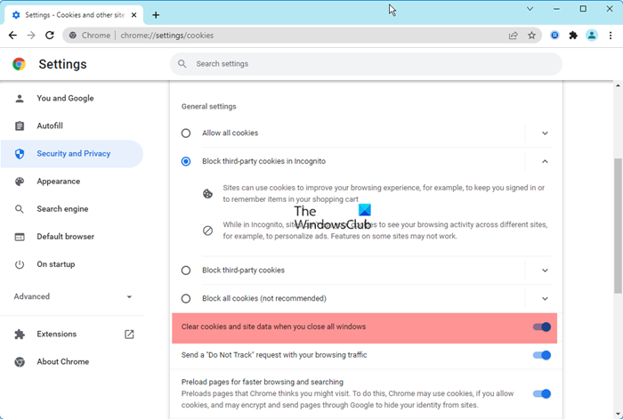
Task: Open Default browser settings
Action: click(71, 237)
